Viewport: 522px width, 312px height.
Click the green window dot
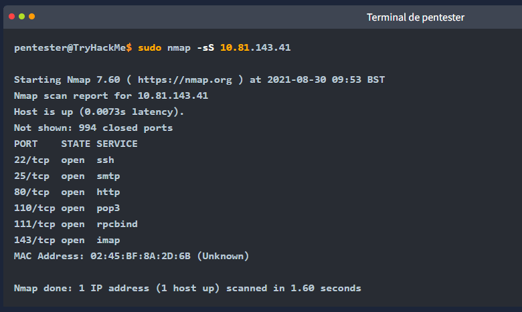(x=21, y=17)
